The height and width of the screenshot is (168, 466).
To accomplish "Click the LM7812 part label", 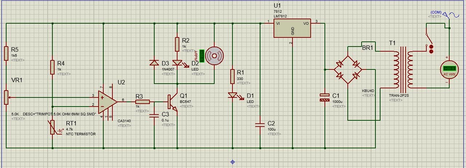I will (280, 16).
